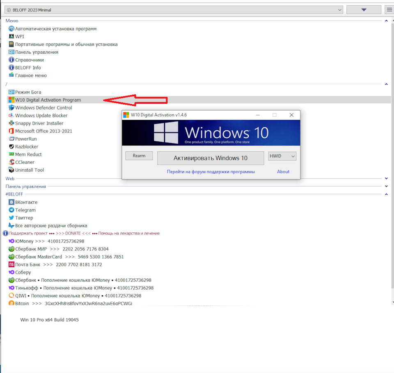Viewport: 394px width, 373px height.
Task: Collapse the Меню section
Action: click(x=386, y=20)
